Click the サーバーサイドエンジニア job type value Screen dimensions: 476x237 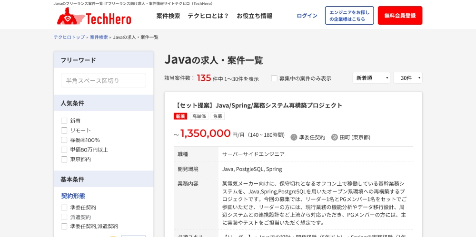254,154
